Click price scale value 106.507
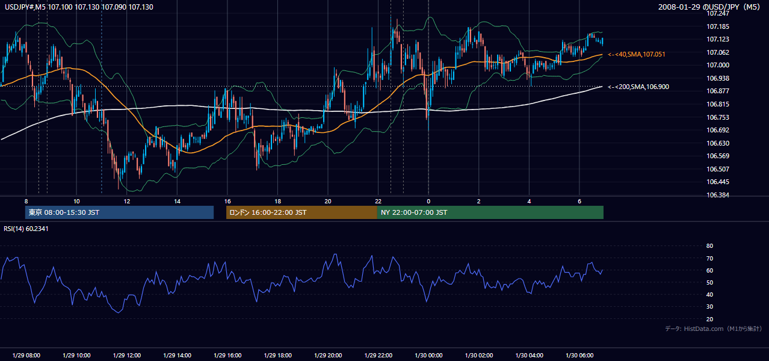This screenshot has width=769, height=361. click(717, 169)
